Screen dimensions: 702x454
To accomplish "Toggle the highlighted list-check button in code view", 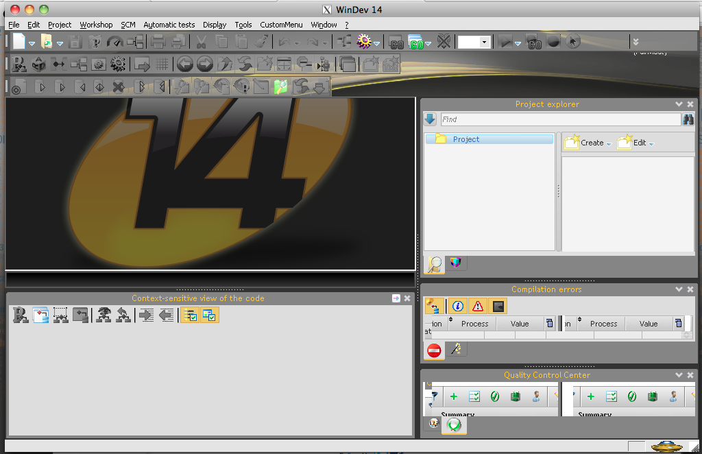I will 191,315.
